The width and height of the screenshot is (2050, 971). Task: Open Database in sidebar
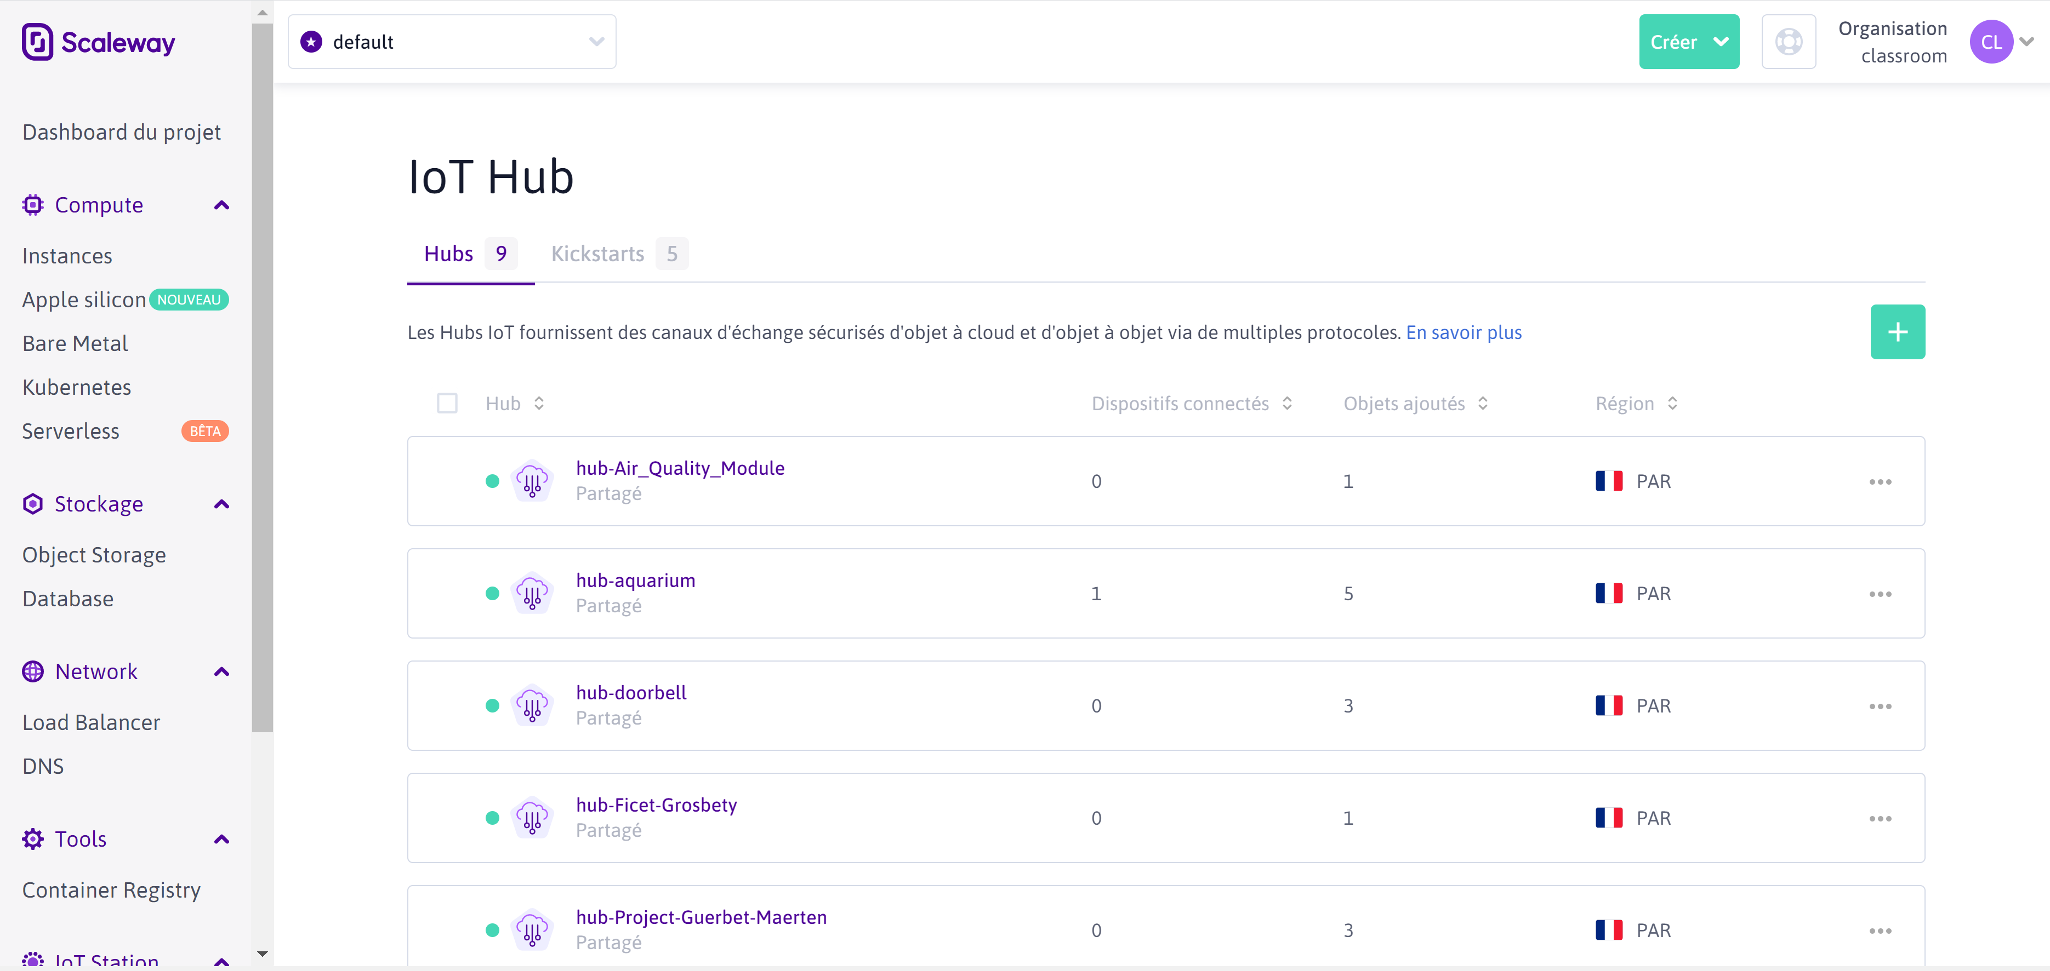click(x=67, y=598)
